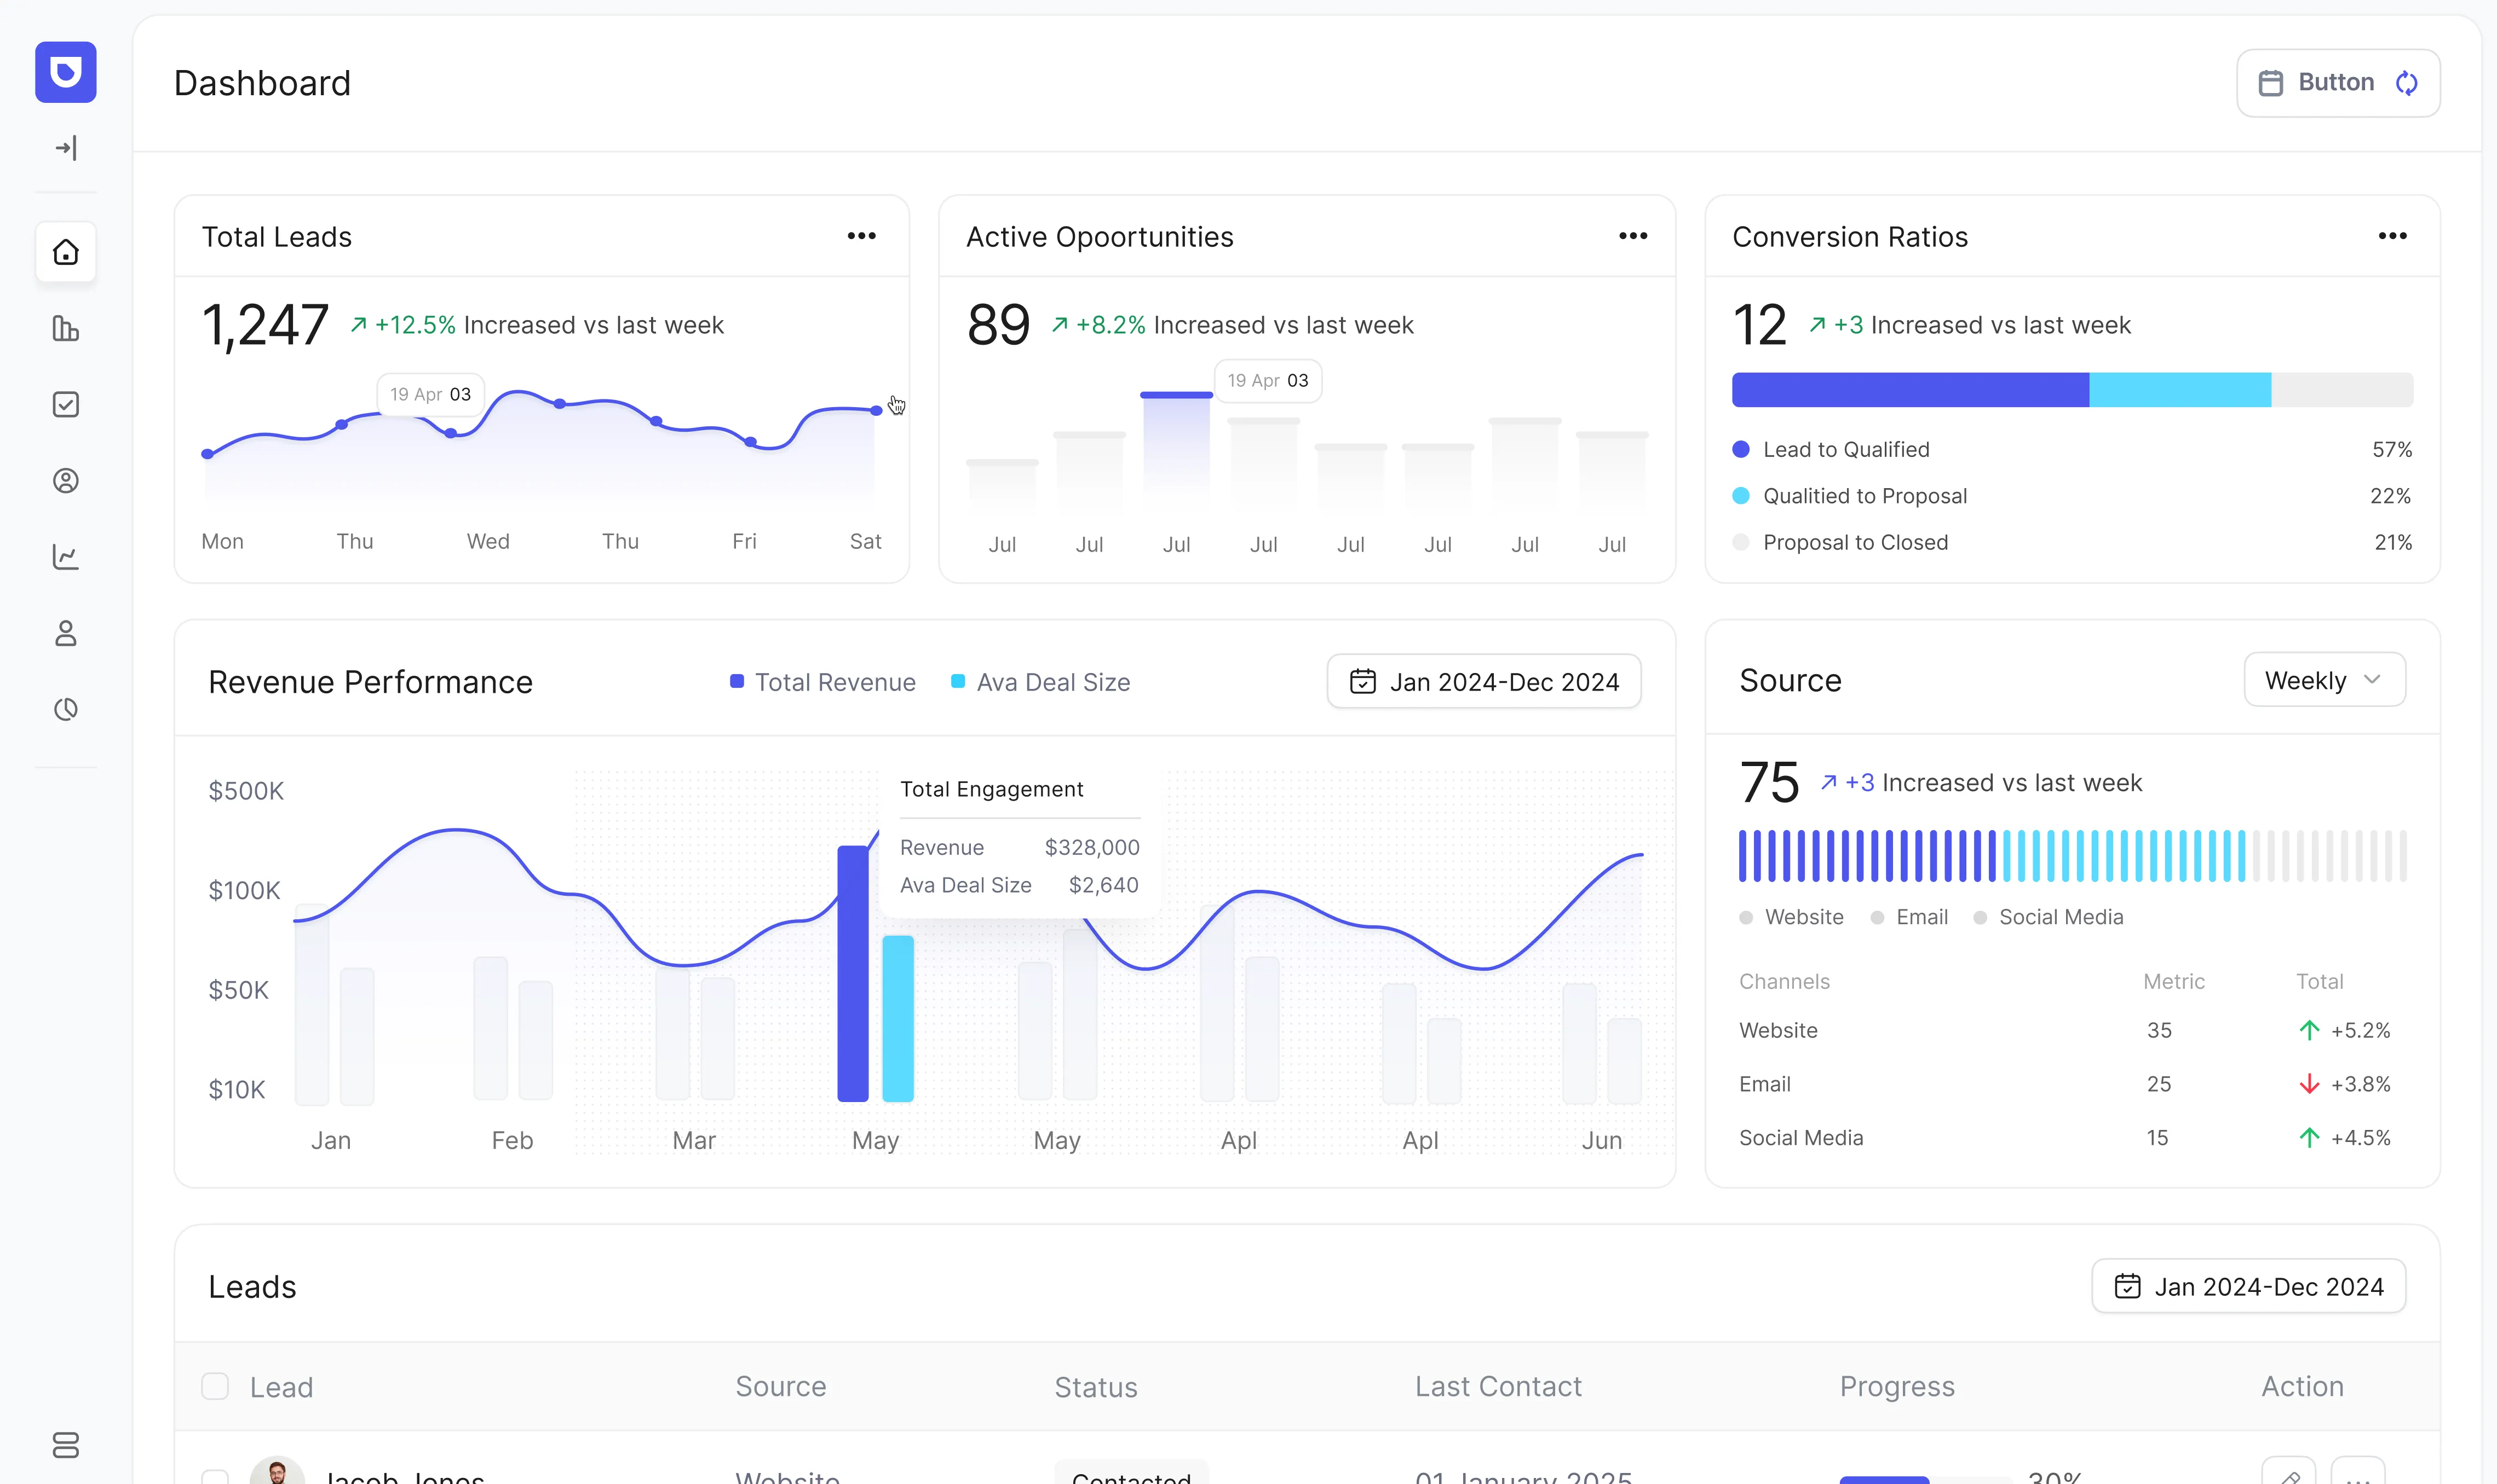Open the Jan 2024-Dec 2024 date picker
This screenshot has width=2497, height=1484.
pyautogui.click(x=1483, y=681)
